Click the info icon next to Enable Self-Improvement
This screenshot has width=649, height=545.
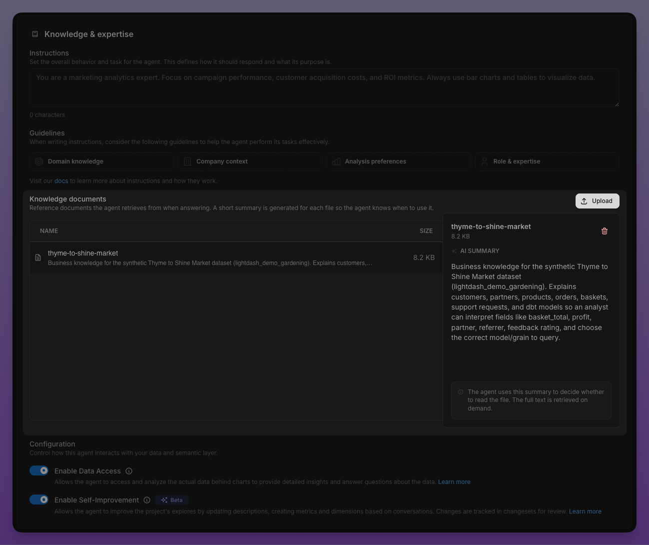click(x=147, y=500)
